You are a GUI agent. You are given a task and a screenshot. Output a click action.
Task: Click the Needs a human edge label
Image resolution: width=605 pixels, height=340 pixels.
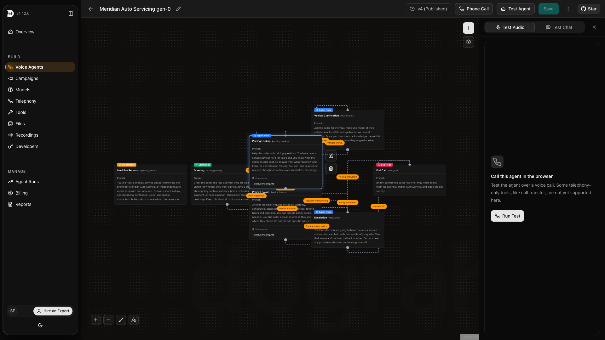pyautogui.click(x=287, y=209)
